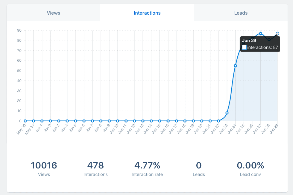Select the Jun 24 data point at 55
Viewport: 293px width, 195px height.
click(236, 66)
